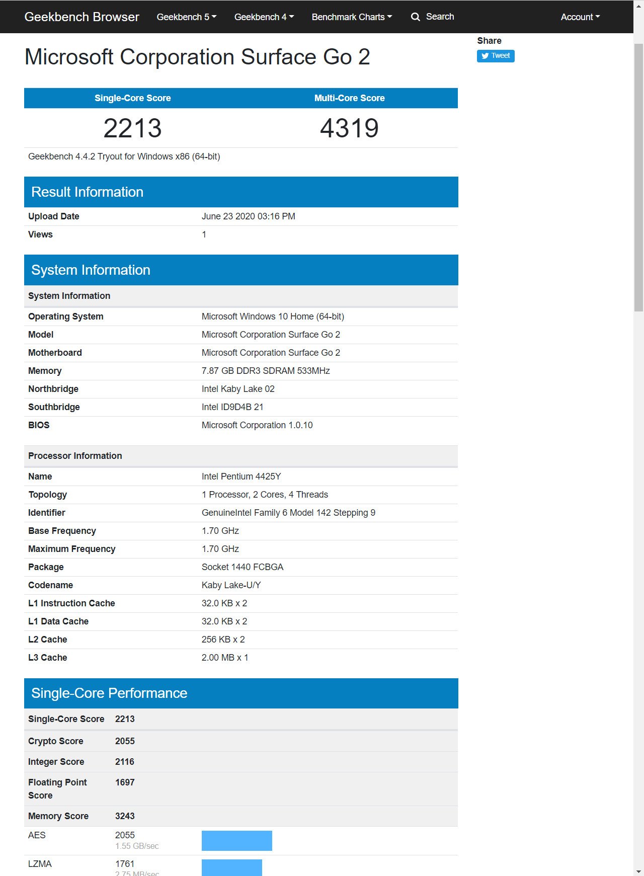
Task: Select L2 Cache value 256 KB x 2
Action: [223, 640]
